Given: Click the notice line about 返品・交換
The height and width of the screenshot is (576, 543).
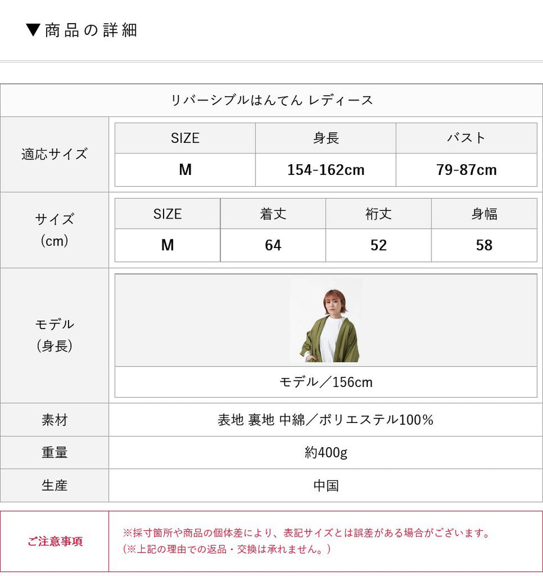Looking at the screenshot, I should point(227,549).
